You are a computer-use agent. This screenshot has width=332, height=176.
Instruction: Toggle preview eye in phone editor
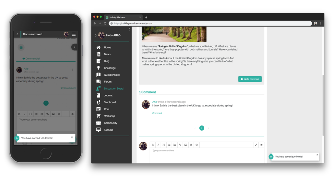click(72, 114)
